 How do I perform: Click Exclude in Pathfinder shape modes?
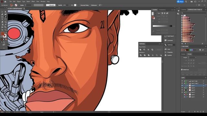point(152,50)
